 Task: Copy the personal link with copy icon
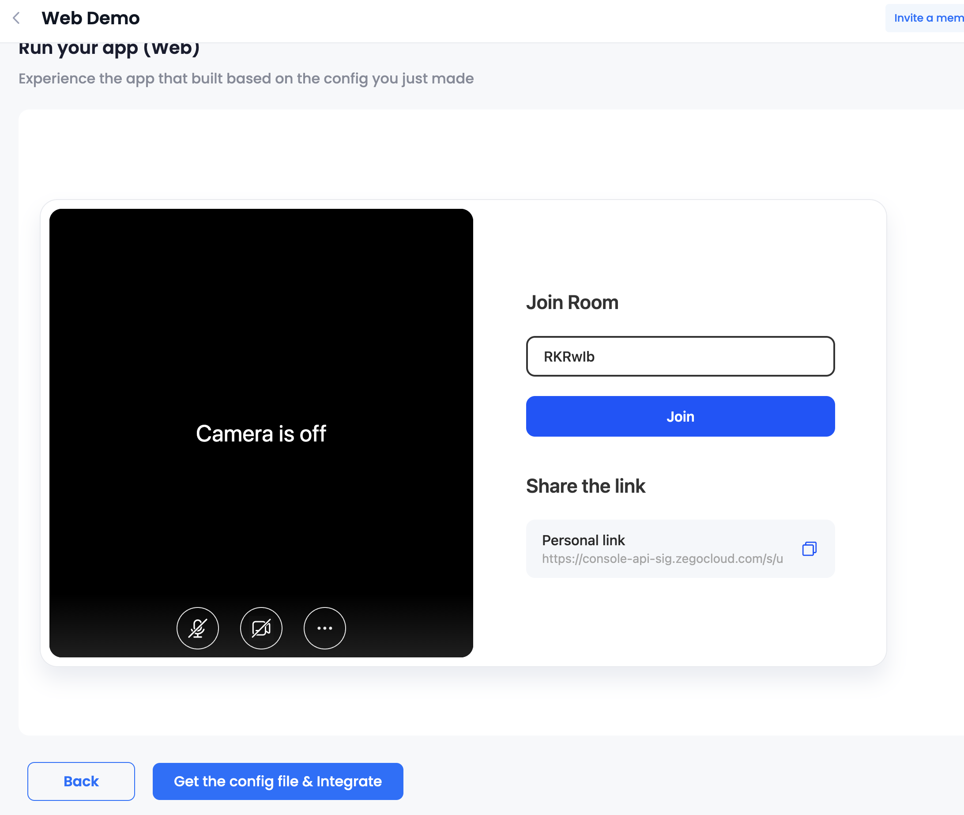point(809,548)
